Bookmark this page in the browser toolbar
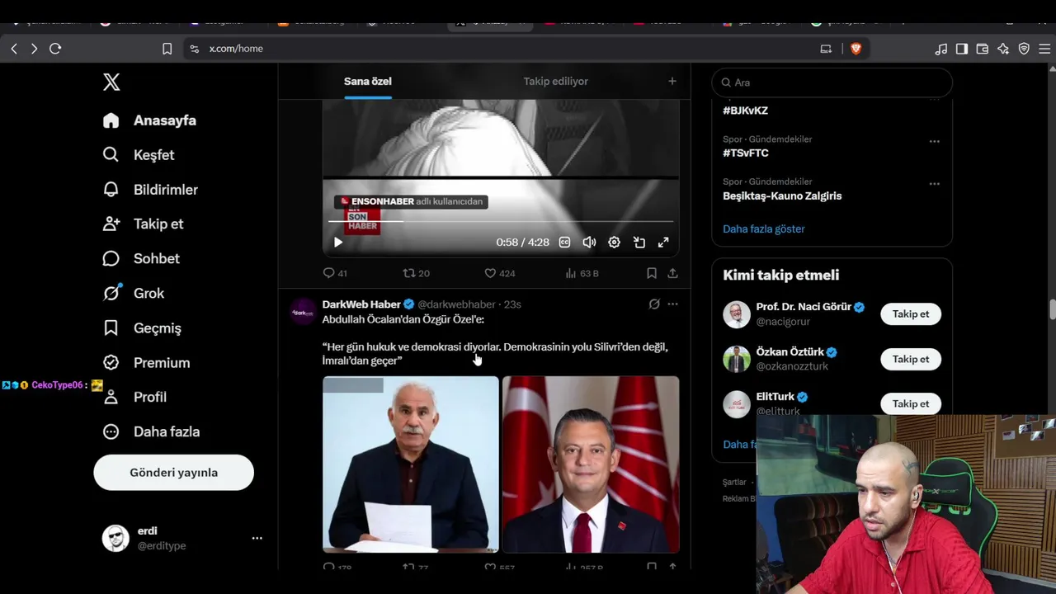The width and height of the screenshot is (1056, 594). [167, 49]
